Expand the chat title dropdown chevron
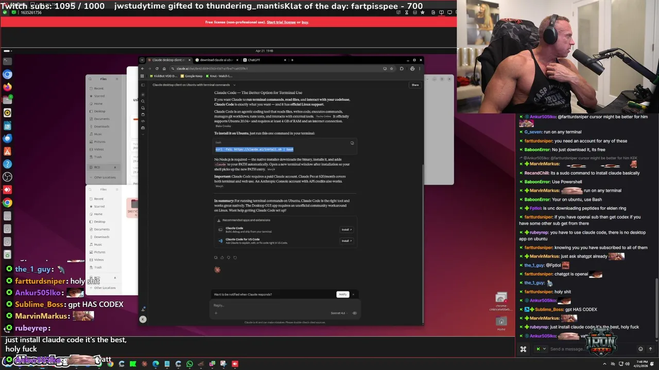Viewport: 659px width, 370px height. point(234,85)
